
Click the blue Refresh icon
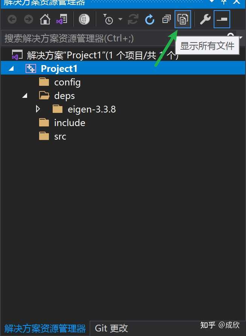click(x=150, y=20)
